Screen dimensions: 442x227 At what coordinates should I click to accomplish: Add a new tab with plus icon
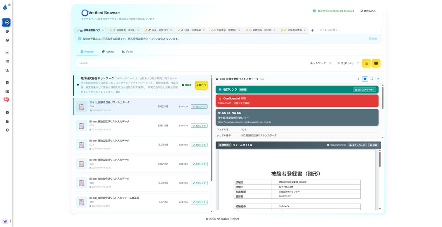click(x=312, y=30)
